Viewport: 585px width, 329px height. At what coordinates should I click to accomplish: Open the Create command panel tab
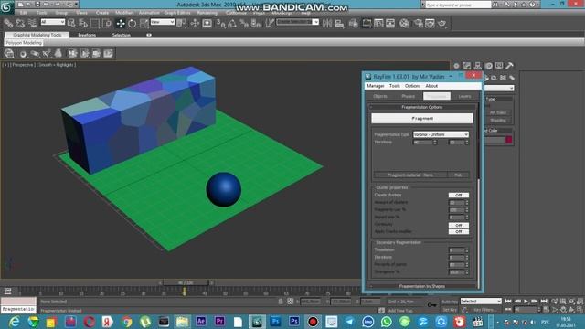pyautogui.click(x=456, y=66)
